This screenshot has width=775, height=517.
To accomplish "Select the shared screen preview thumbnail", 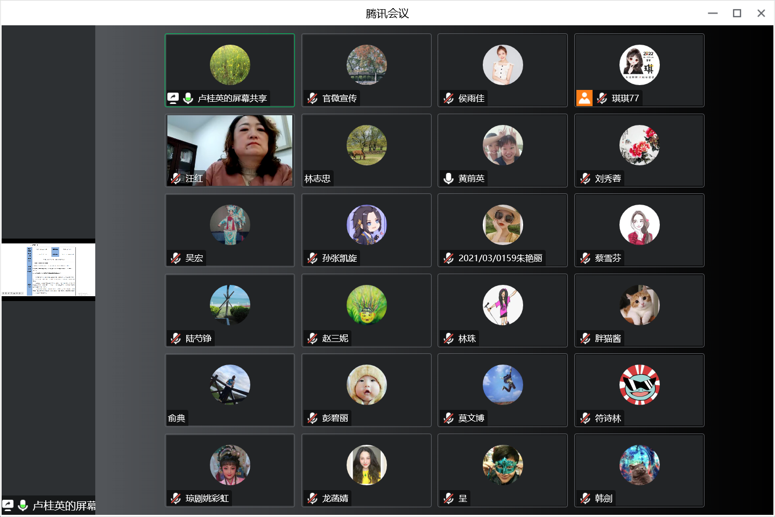I will click(48, 270).
